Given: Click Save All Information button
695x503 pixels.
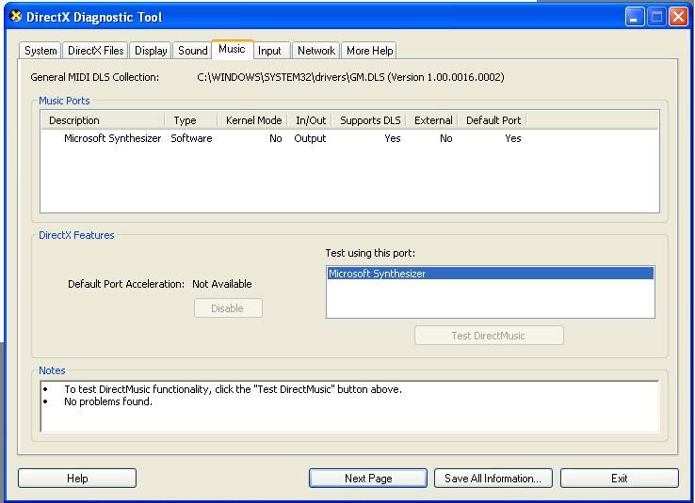Looking at the screenshot, I should (x=493, y=479).
